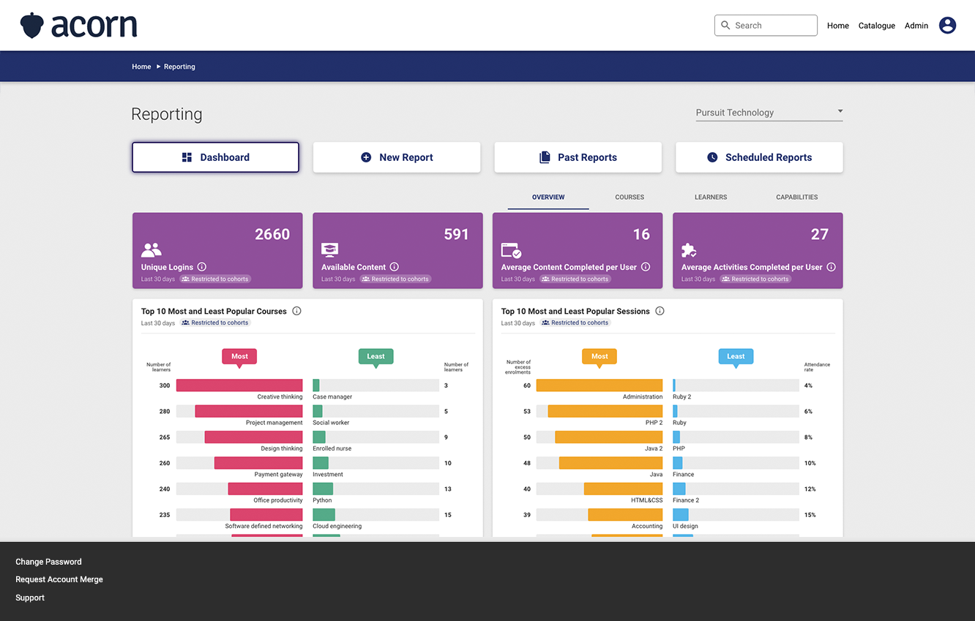View Past Reports

[578, 157]
